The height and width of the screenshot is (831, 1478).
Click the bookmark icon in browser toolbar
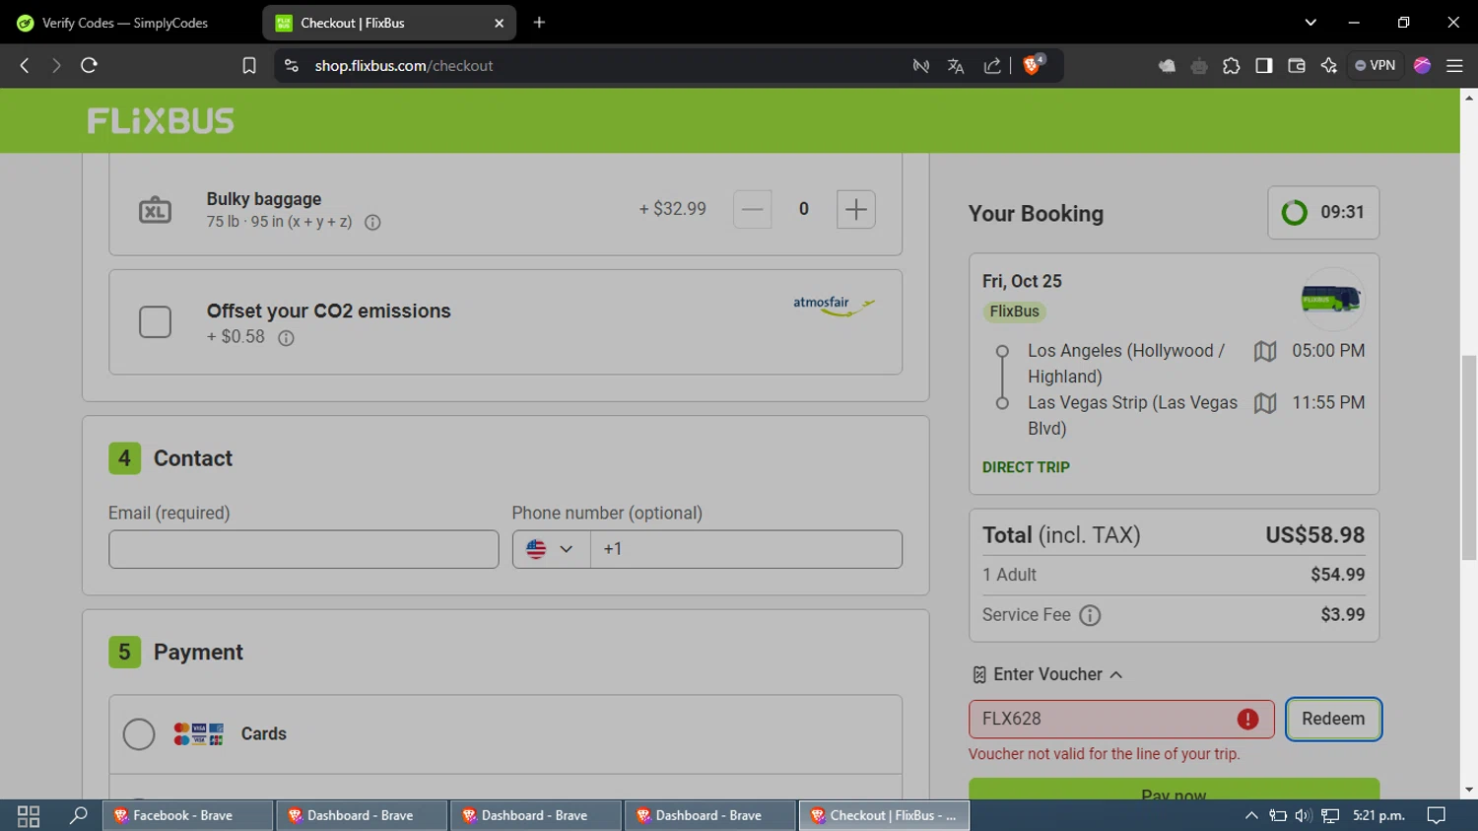(x=249, y=66)
